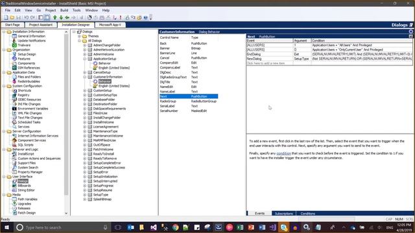The image size is (415, 233).
Task: Open General Information in the view list
Action: coord(31,36)
